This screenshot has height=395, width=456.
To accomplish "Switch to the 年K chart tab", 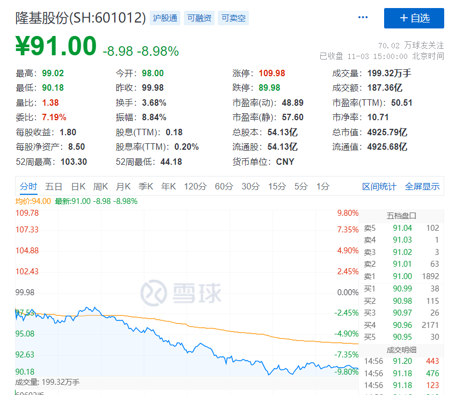I will [168, 186].
